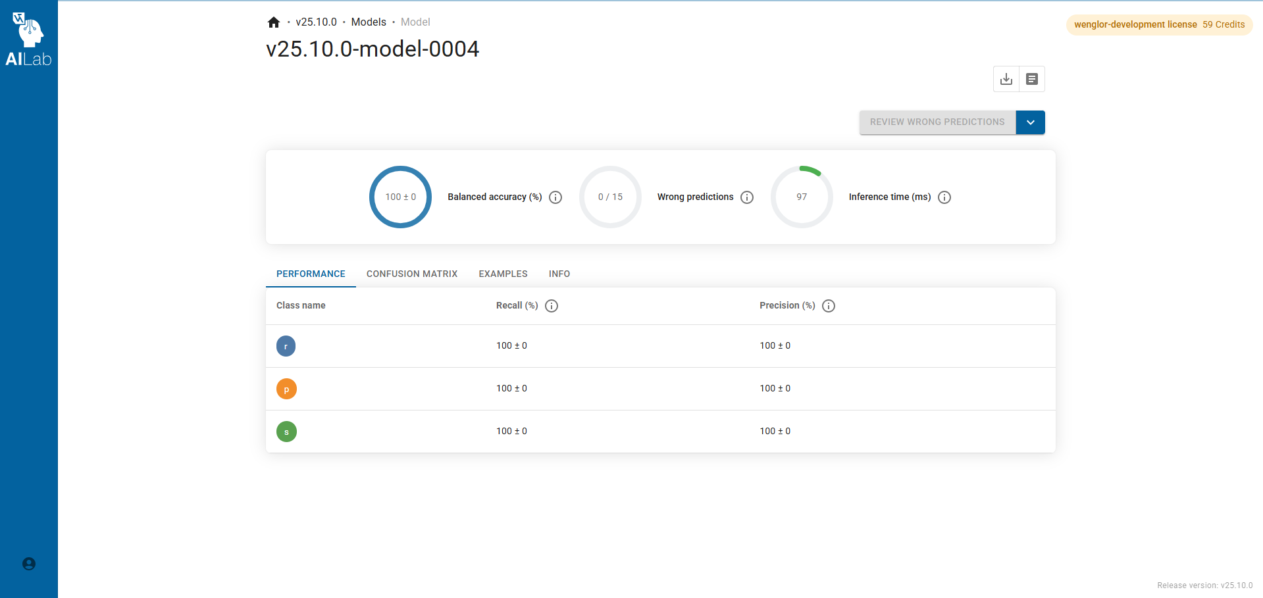This screenshot has height=598, width=1263.
Task: Select precision value in row 's'
Action: (775, 432)
